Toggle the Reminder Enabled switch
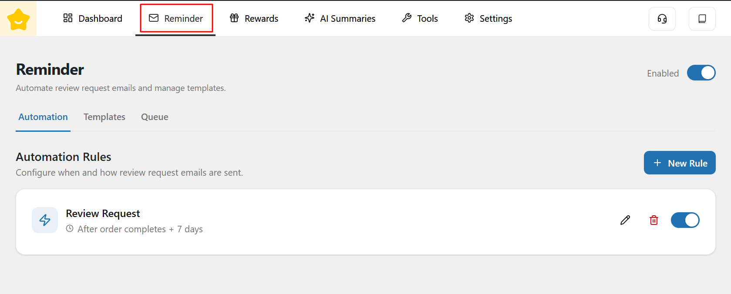 coord(701,73)
